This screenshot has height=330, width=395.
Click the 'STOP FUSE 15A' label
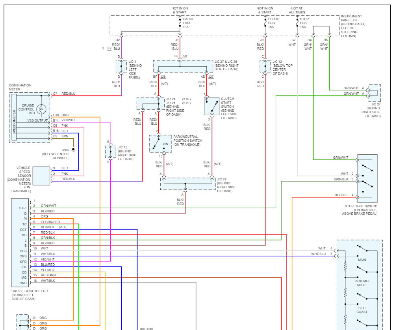(304, 23)
